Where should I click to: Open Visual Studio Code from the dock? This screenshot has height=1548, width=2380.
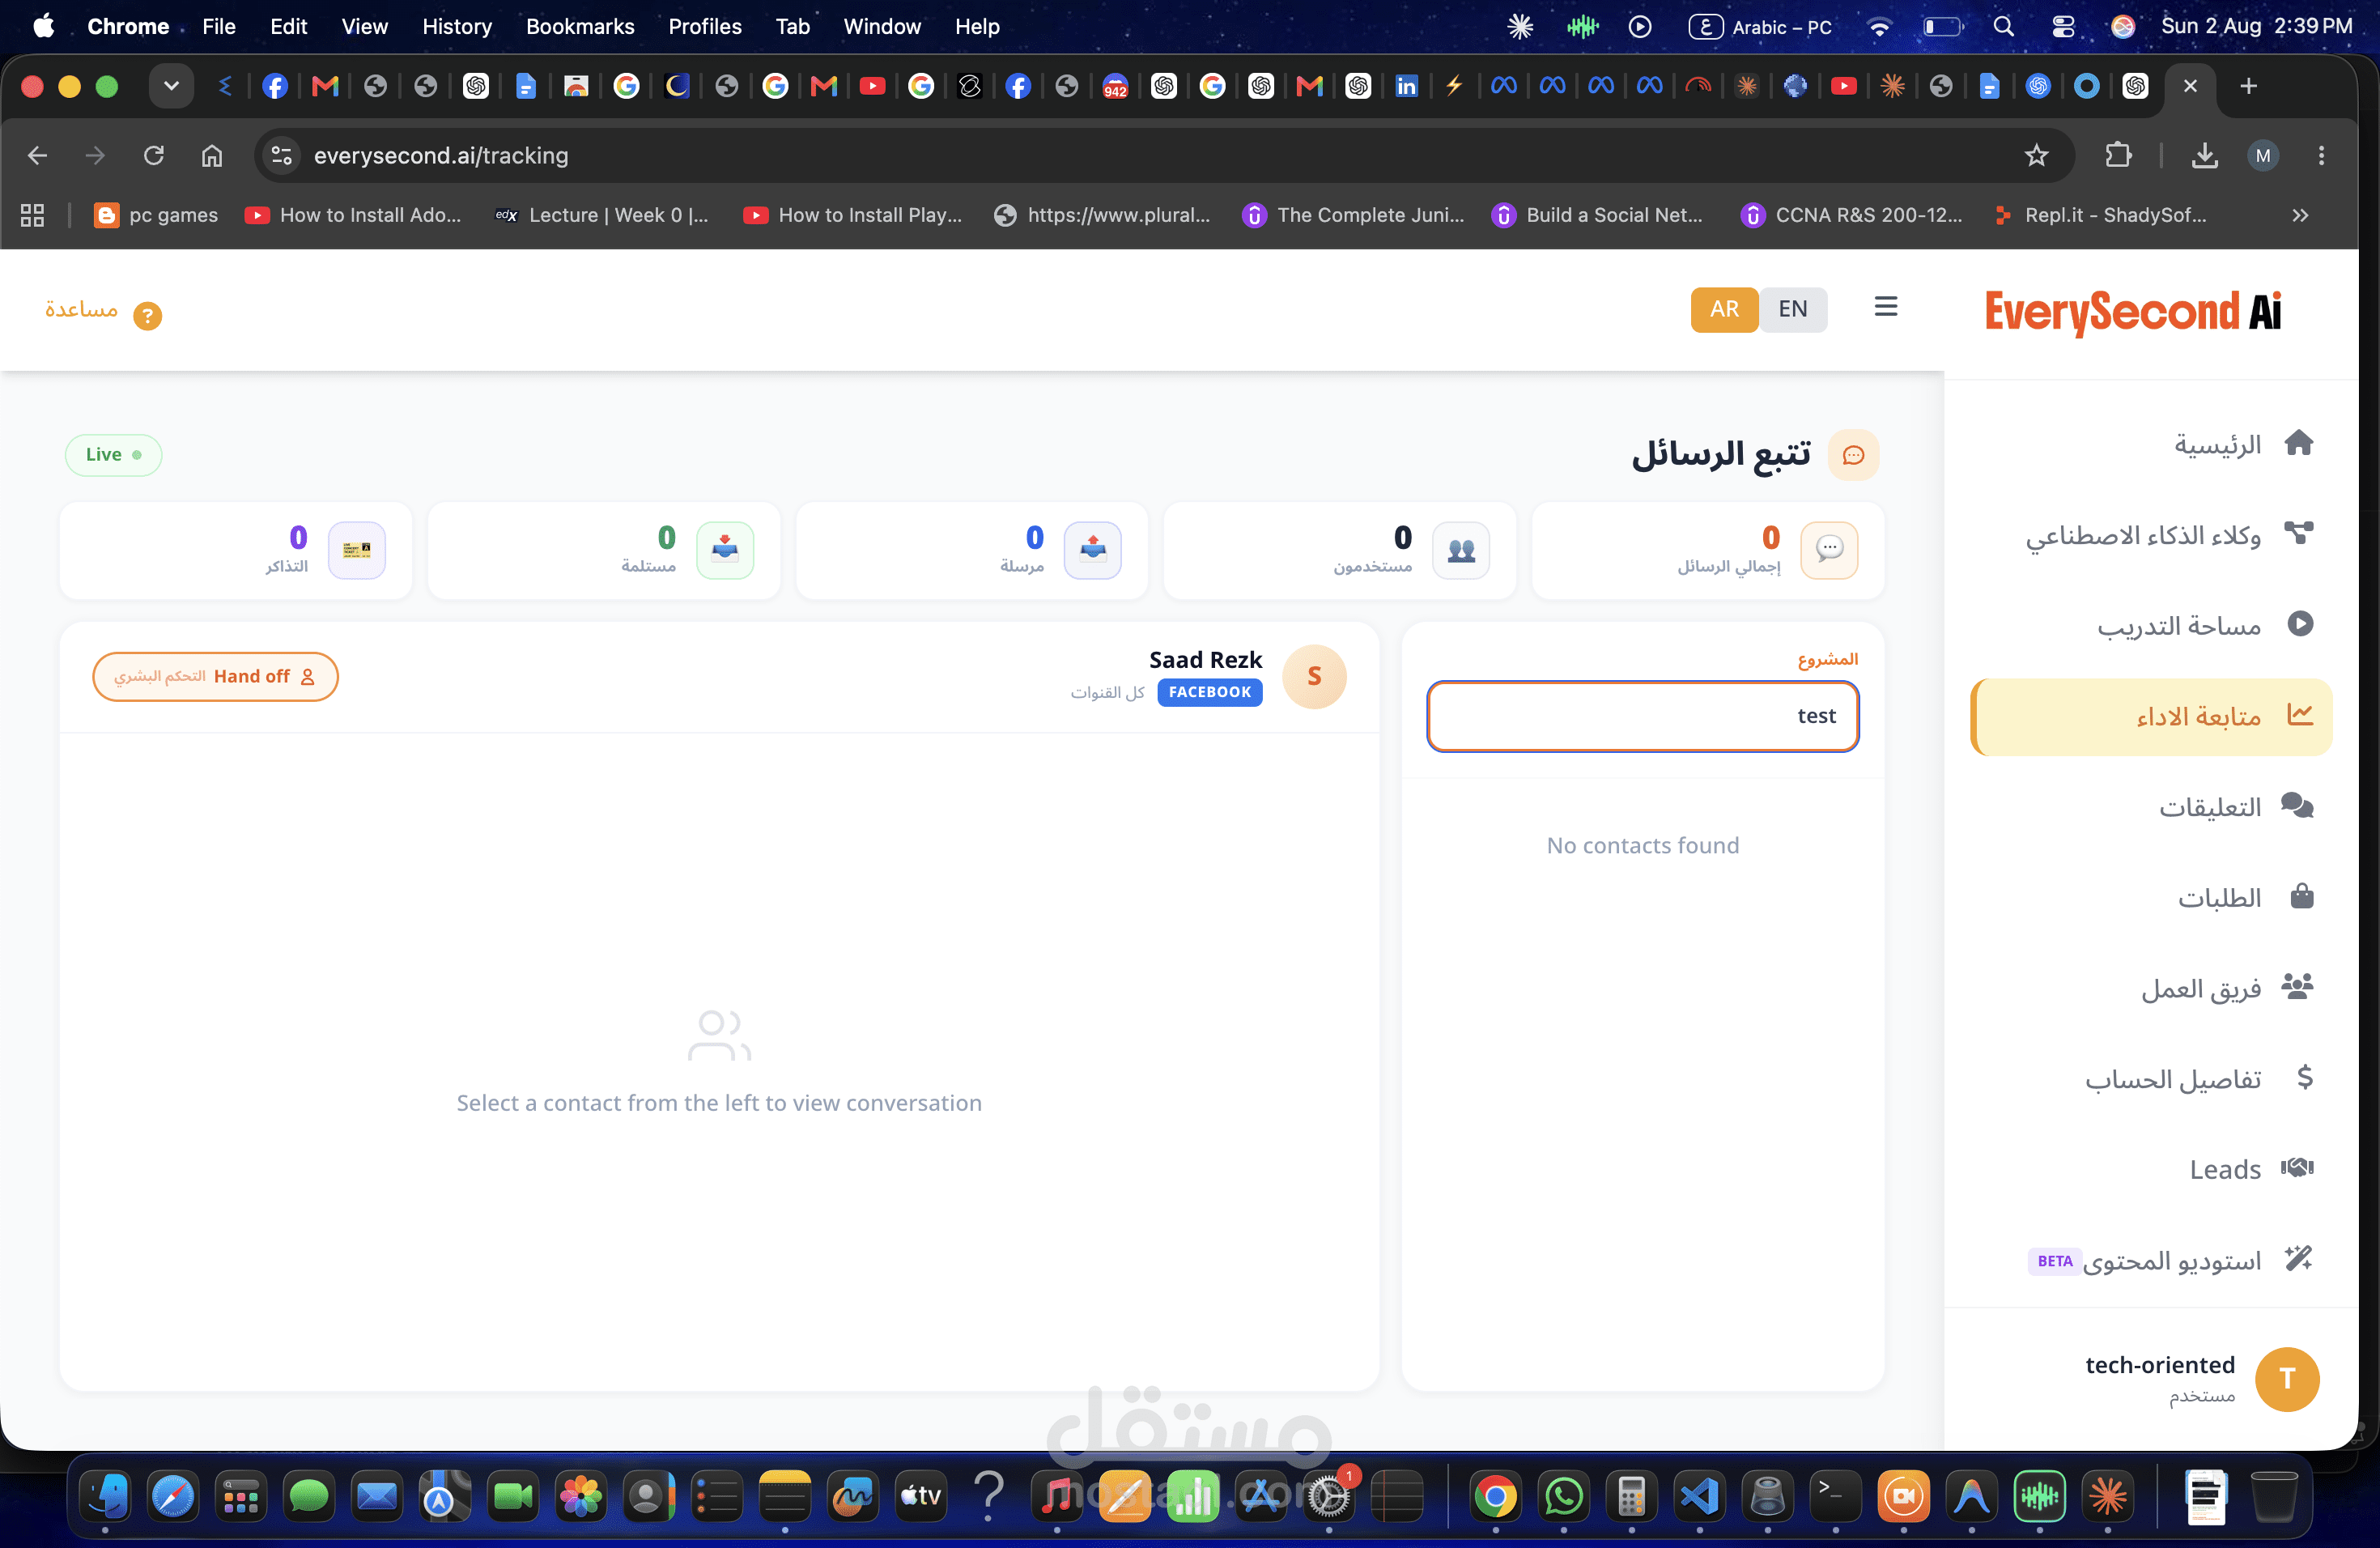[x=1699, y=1496]
